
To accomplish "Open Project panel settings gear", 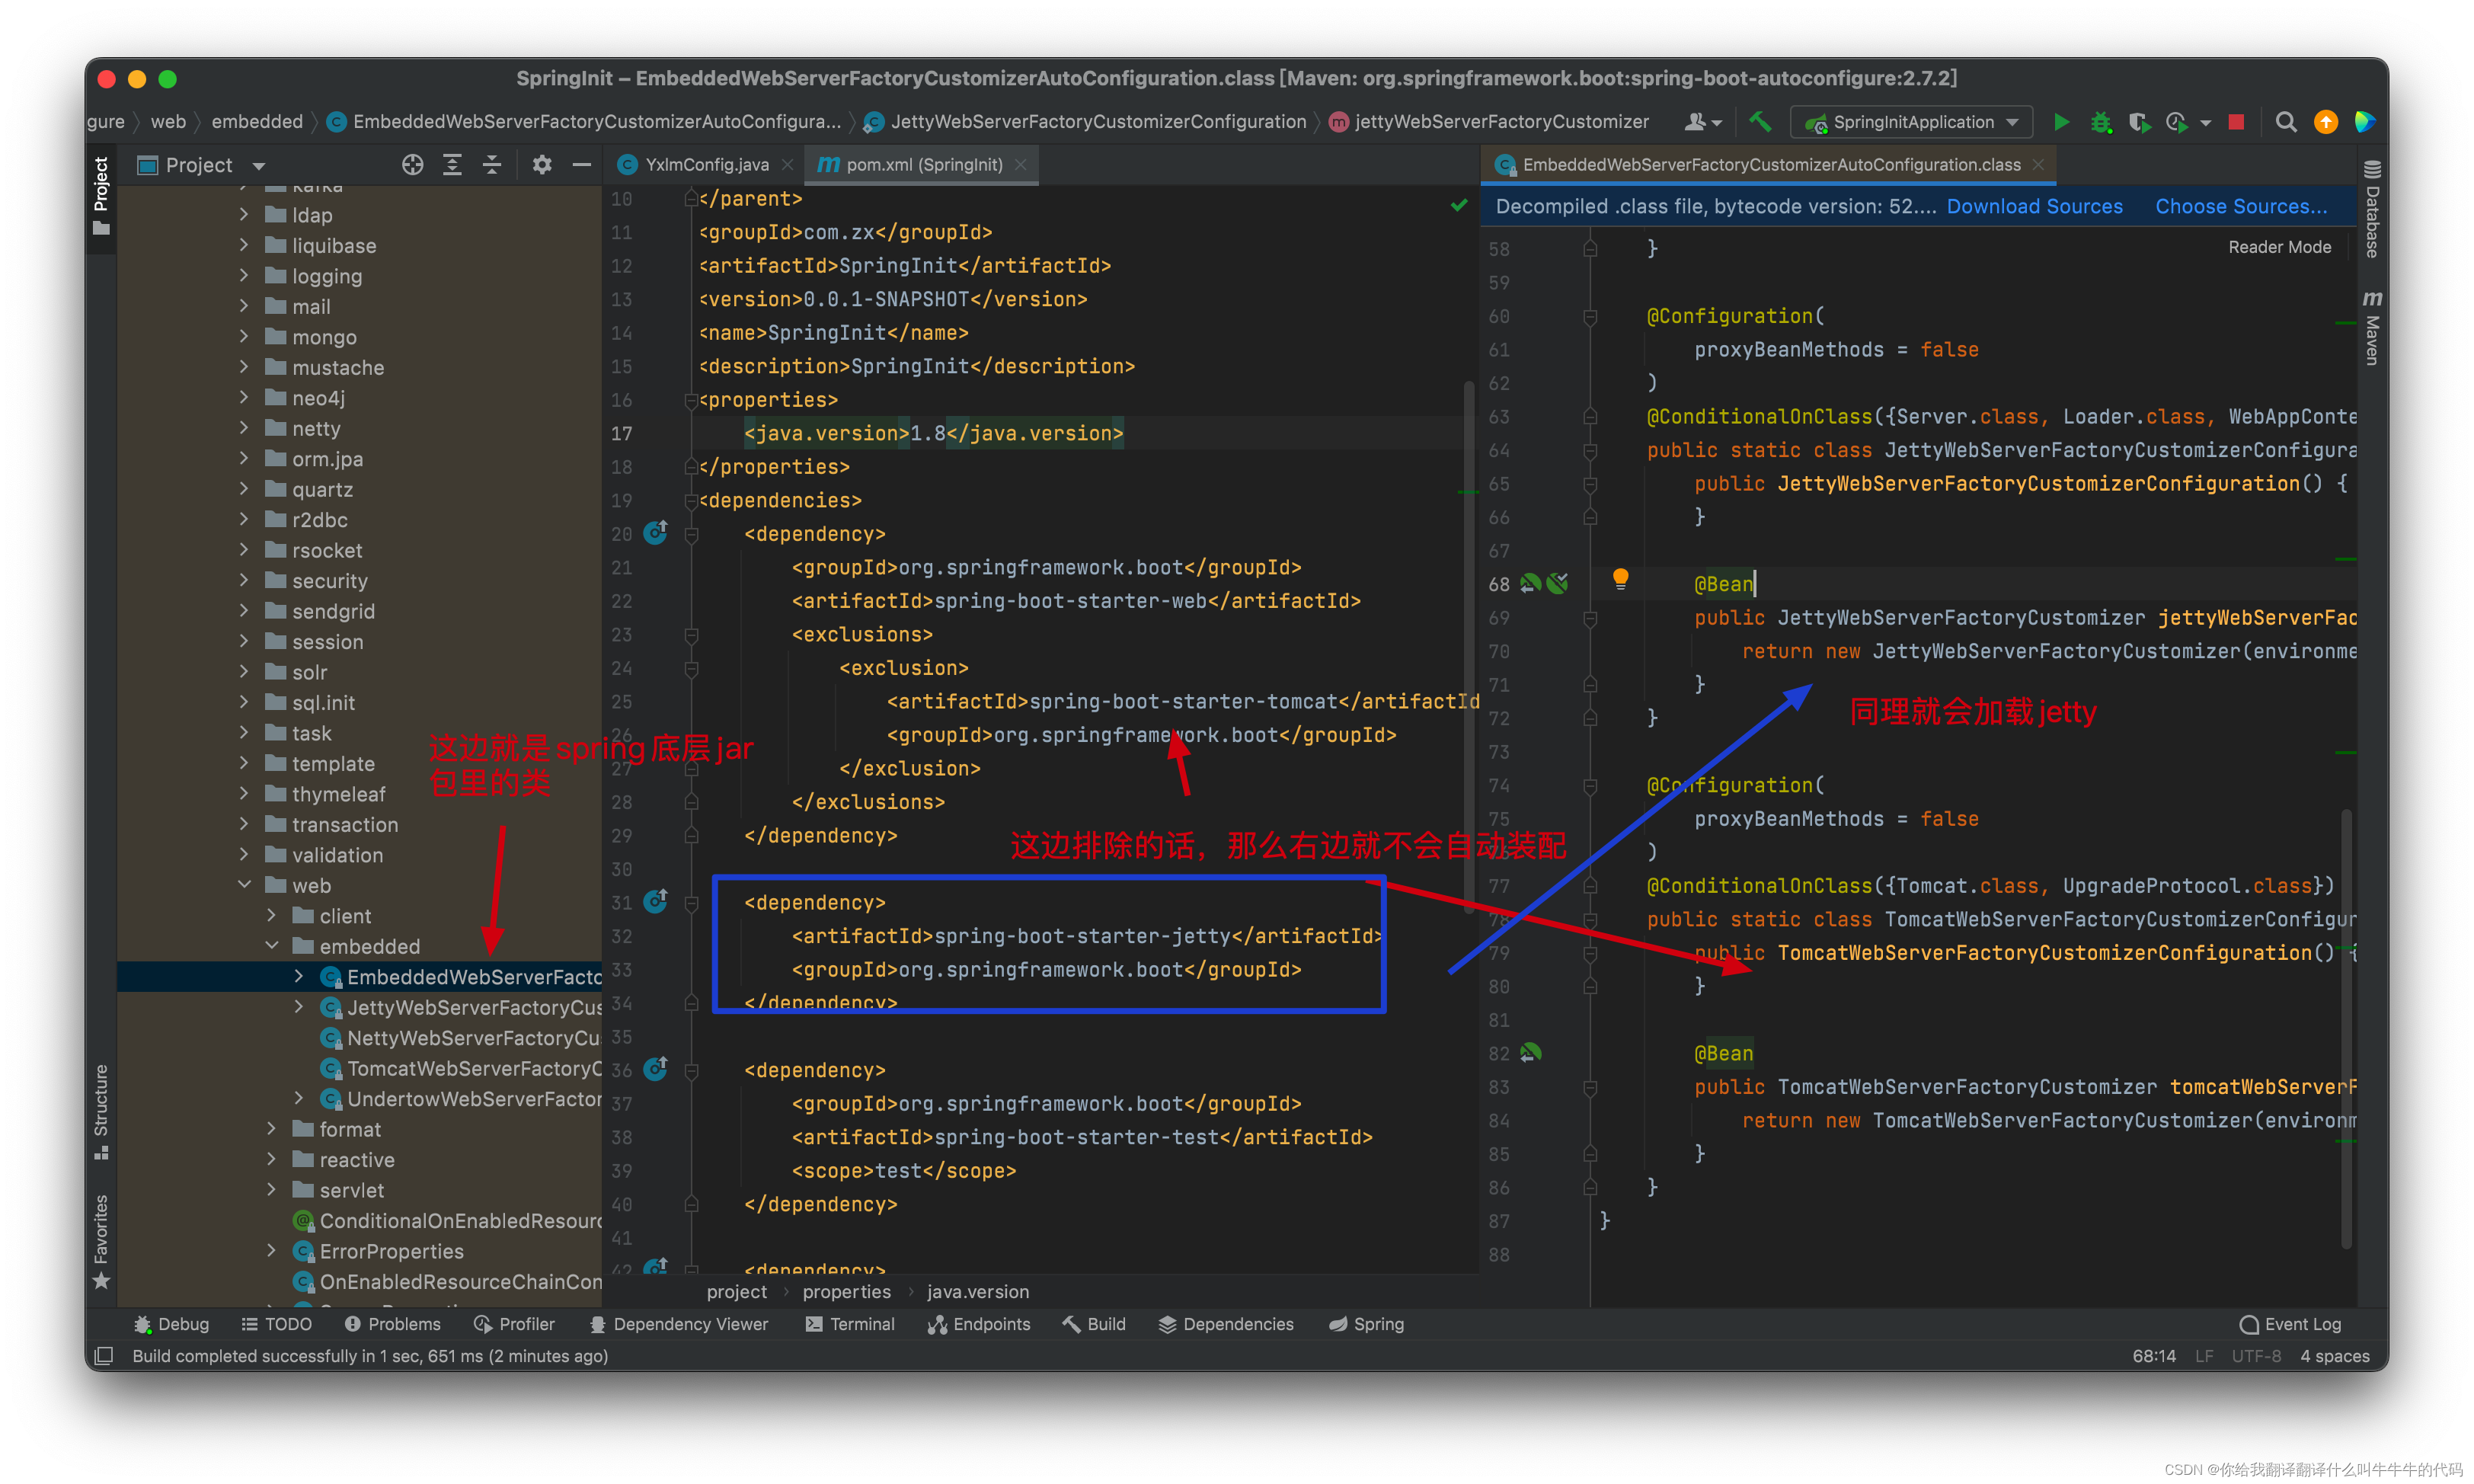I will (x=542, y=165).
